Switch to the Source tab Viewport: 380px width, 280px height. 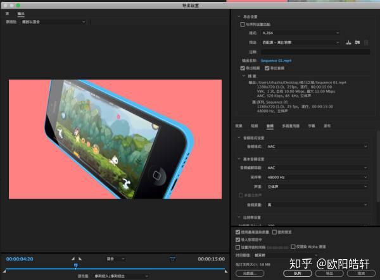7,14
